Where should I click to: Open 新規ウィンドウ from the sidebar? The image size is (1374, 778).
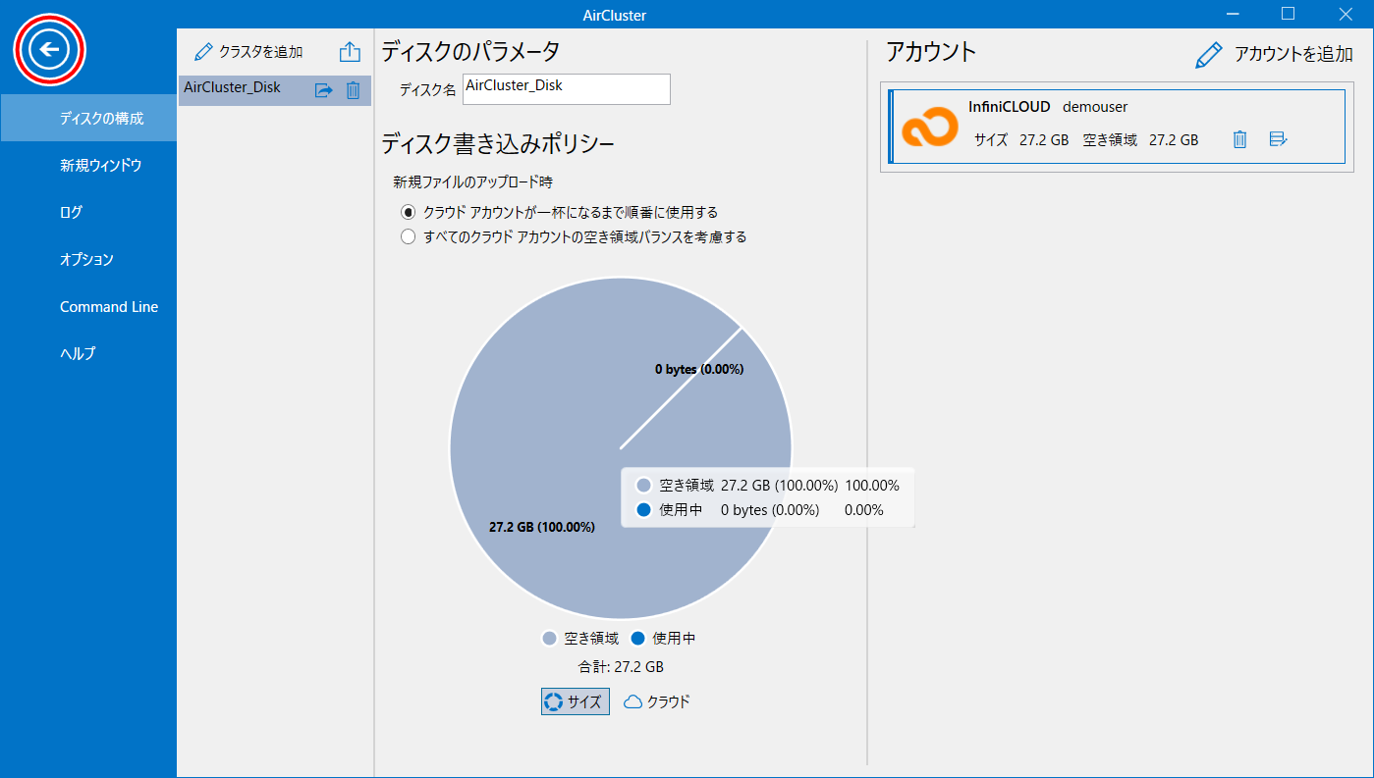(x=100, y=166)
